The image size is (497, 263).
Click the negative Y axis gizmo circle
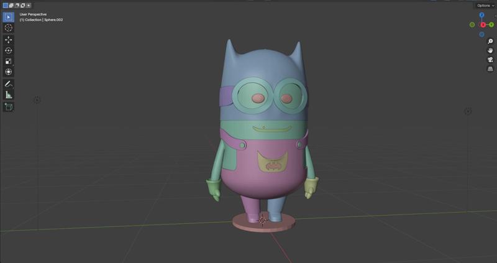click(472, 25)
